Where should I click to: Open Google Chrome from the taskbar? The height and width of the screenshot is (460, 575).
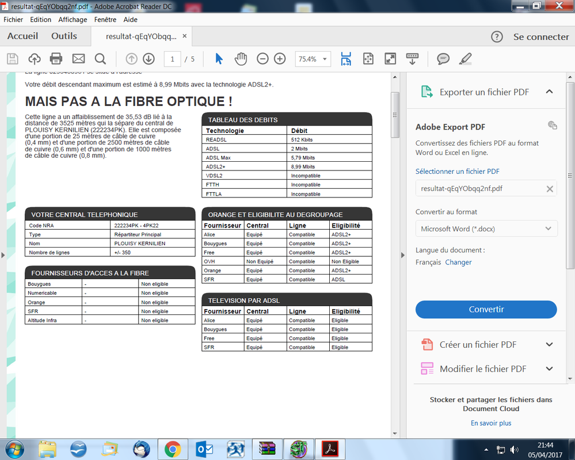pyautogui.click(x=173, y=448)
